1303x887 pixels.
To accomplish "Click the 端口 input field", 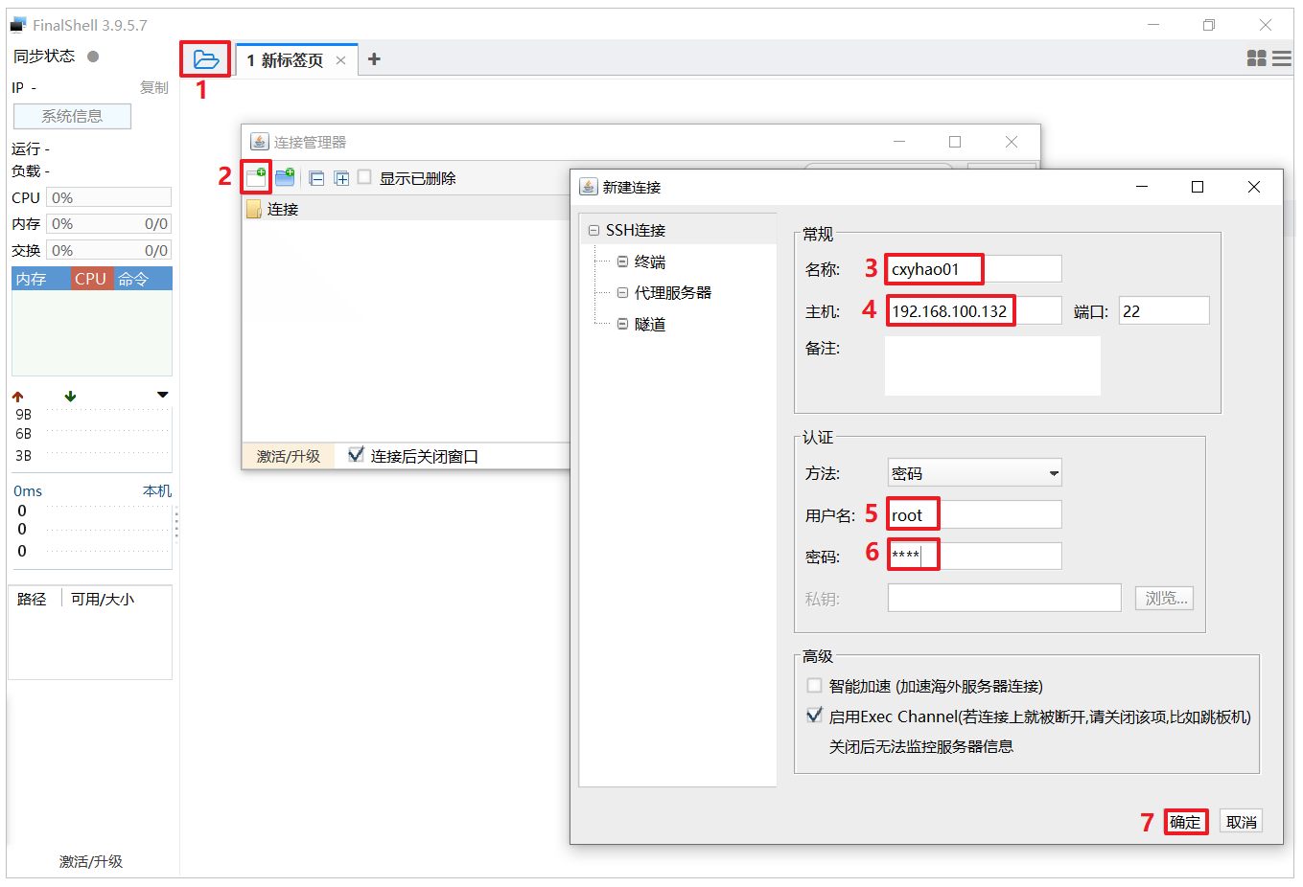I will [x=1164, y=310].
